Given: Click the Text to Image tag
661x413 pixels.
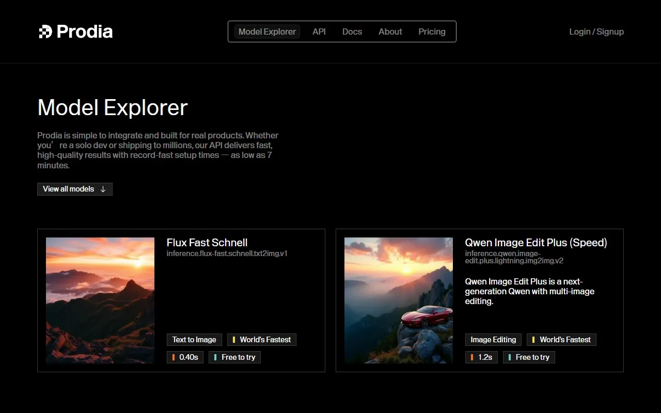Looking at the screenshot, I should coord(194,340).
